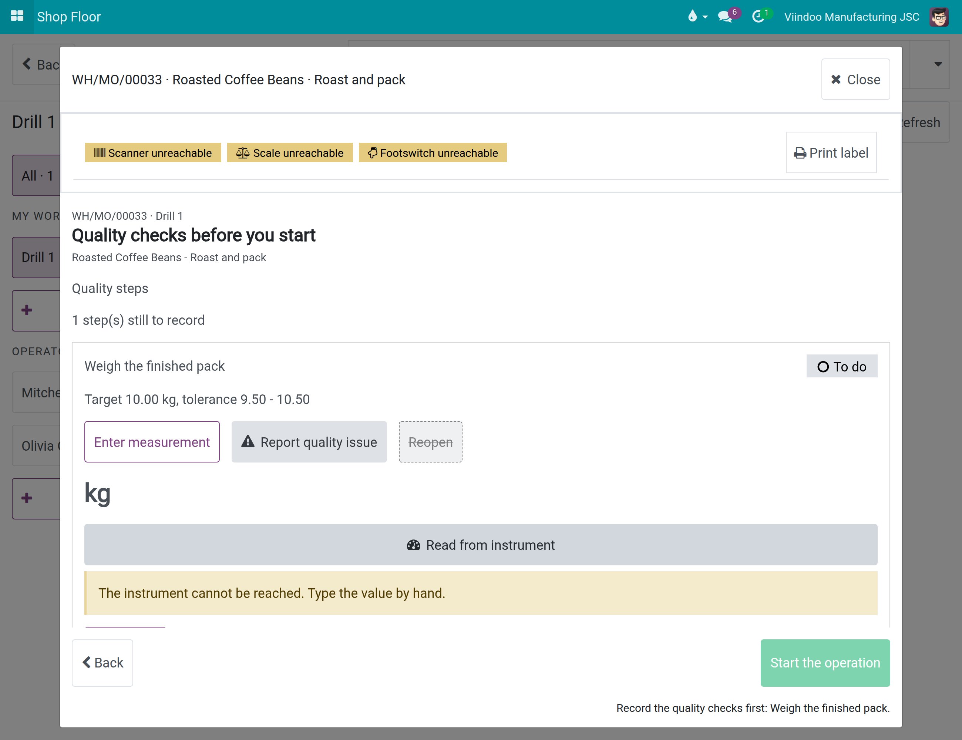The image size is (962, 740).
Task: Select operator Olivia in background list
Action: pyautogui.click(x=36, y=445)
